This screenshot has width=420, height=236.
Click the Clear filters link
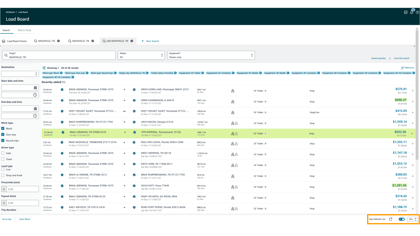click(x=25, y=219)
